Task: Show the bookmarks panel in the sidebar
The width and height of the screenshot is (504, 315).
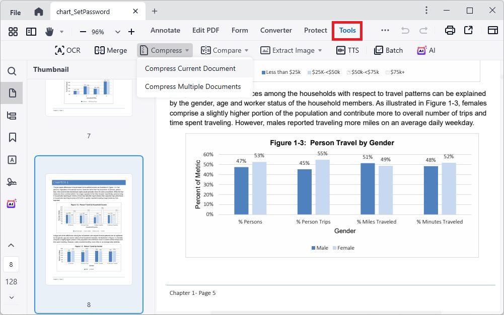Action: coord(12,137)
